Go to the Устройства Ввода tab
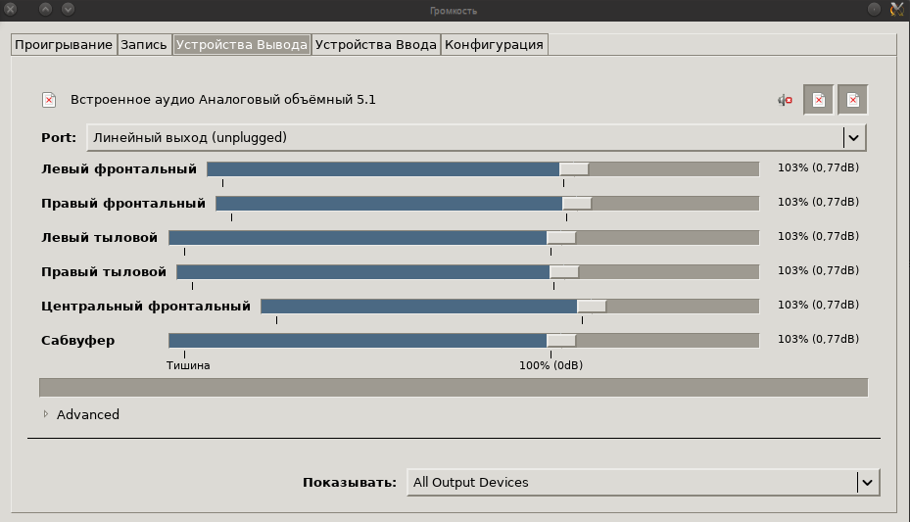The height and width of the screenshot is (522, 910). [x=375, y=45]
